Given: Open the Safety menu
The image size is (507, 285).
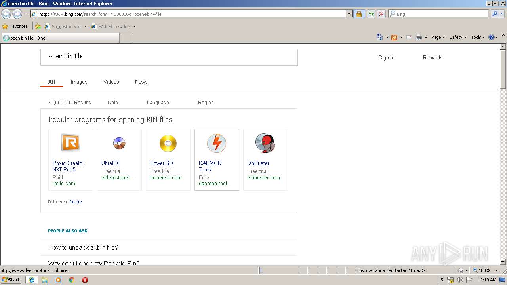Looking at the screenshot, I should [x=458, y=37].
